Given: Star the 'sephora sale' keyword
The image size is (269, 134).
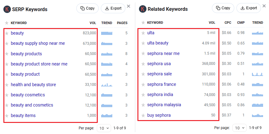Looking at the screenshot, I should (x=143, y=74).
